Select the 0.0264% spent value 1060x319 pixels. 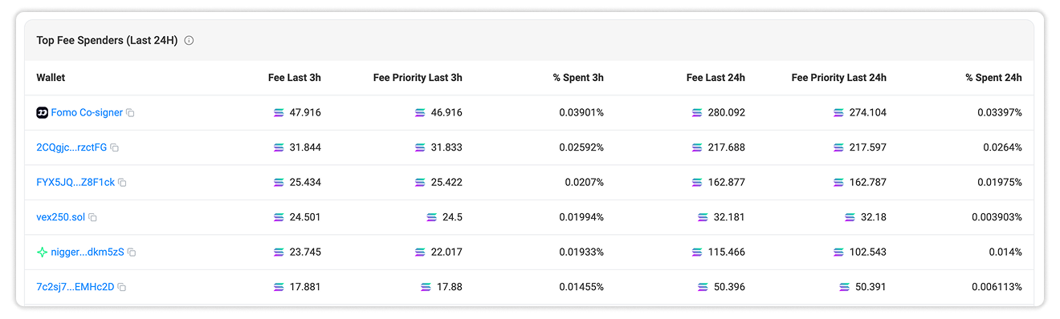(1002, 147)
